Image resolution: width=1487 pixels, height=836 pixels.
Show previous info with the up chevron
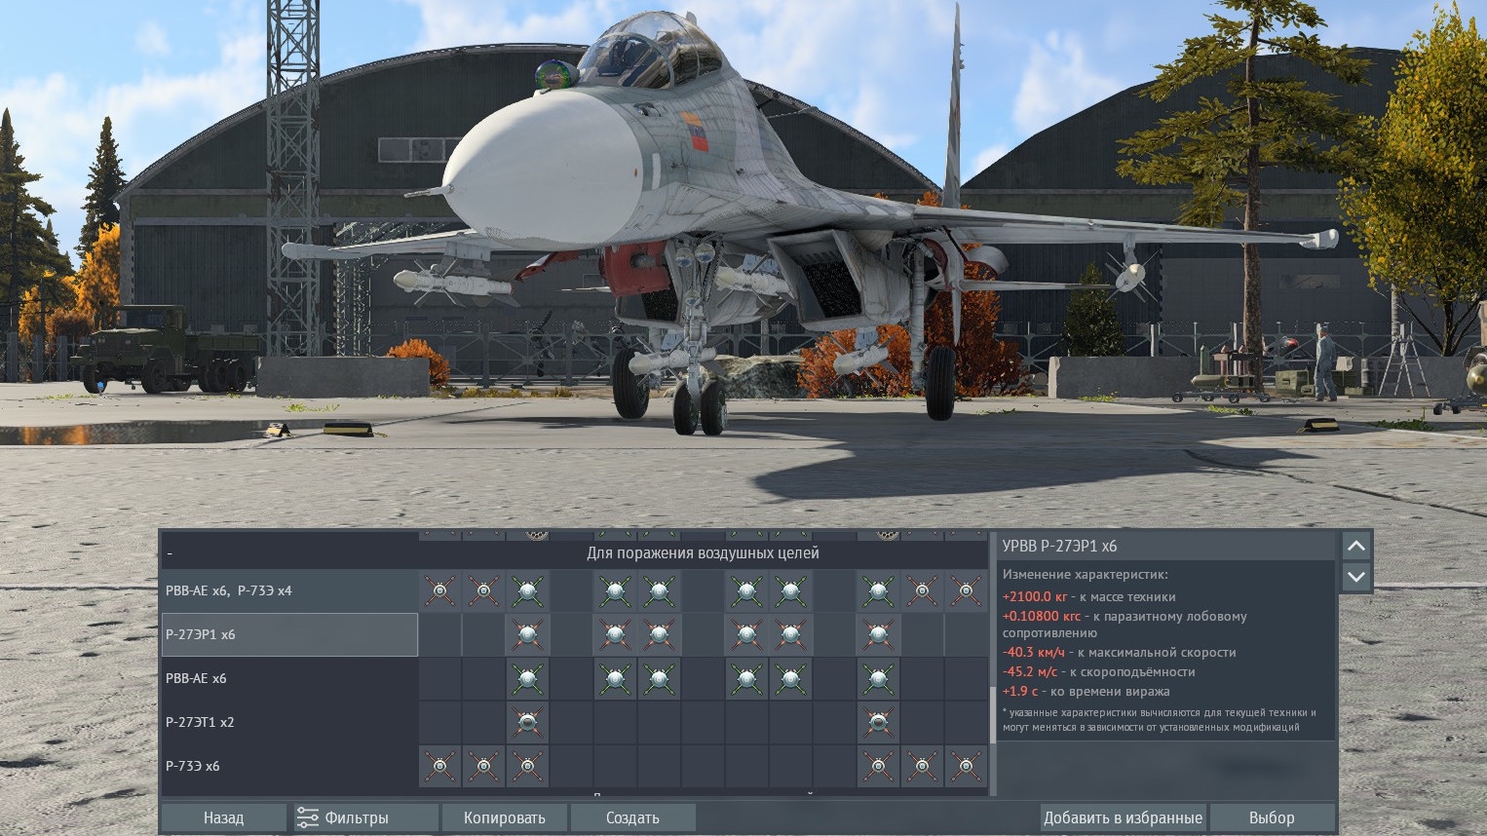click(x=1355, y=546)
